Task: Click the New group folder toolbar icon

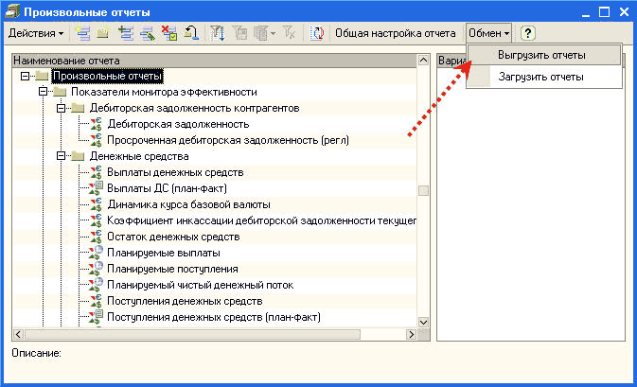Action: pos(103,33)
